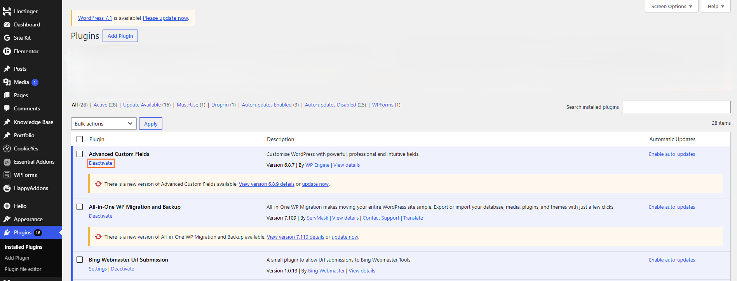Click the Portfolio pin icon
Viewport: 737px width, 281px height.
click(x=7, y=135)
